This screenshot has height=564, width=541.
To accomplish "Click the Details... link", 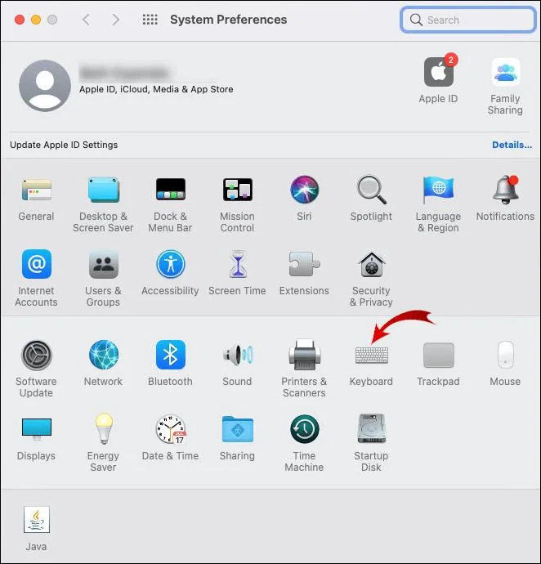I will tap(512, 145).
